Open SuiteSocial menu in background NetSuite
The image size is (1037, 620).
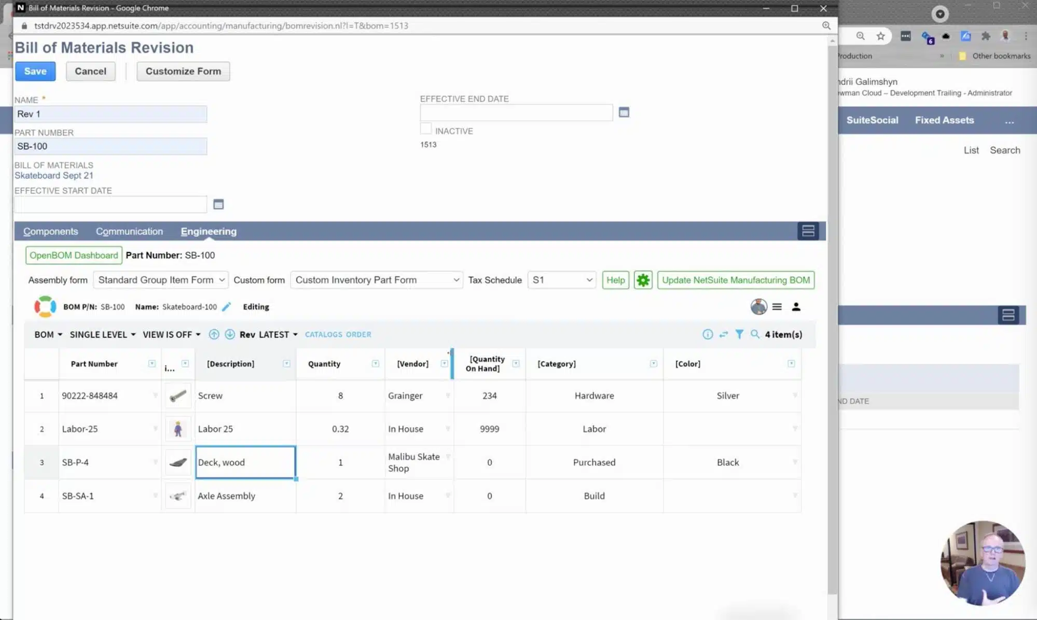872,120
